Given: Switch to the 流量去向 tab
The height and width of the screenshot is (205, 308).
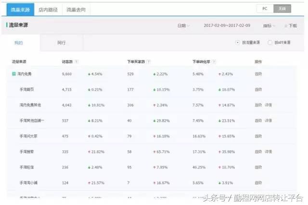Looking at the screenshot, I should 76,10.
